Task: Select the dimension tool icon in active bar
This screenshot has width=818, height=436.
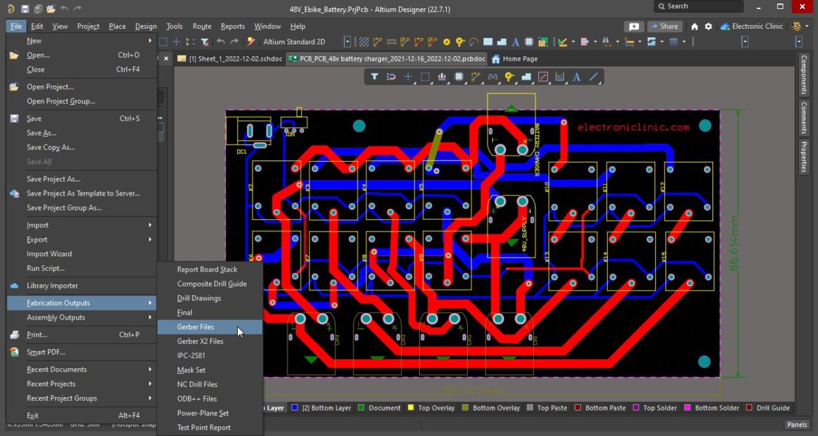Action: pos(560,77)
